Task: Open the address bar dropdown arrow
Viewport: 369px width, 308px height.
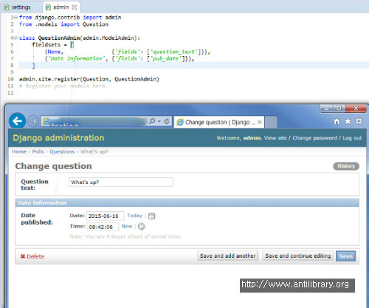Action: 159,121
